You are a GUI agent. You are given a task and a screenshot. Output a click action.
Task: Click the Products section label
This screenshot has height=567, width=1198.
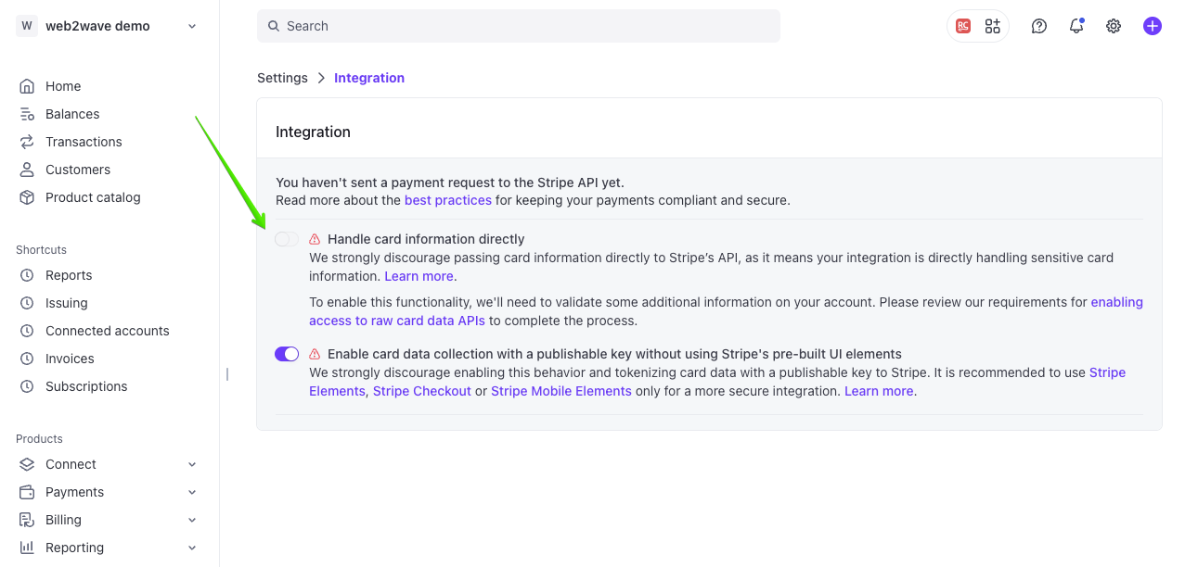click(39, 439)
